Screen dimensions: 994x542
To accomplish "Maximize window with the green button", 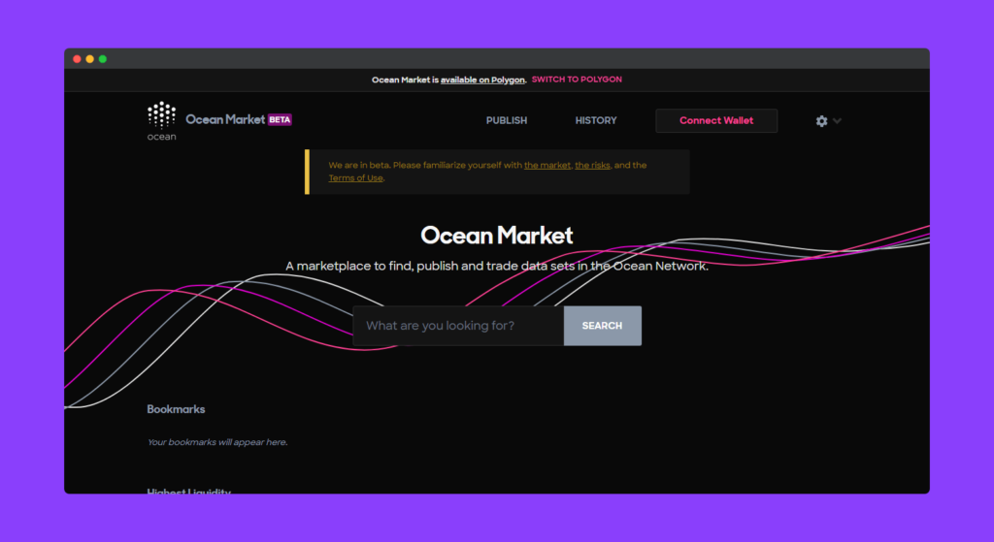I will pyautogui.click(x=103, y=59).
